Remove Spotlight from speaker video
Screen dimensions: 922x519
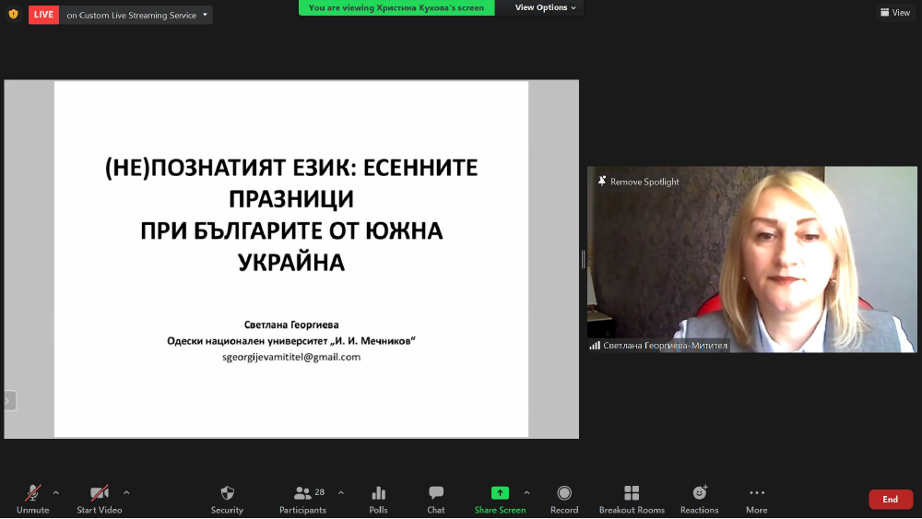coord(638,182)
